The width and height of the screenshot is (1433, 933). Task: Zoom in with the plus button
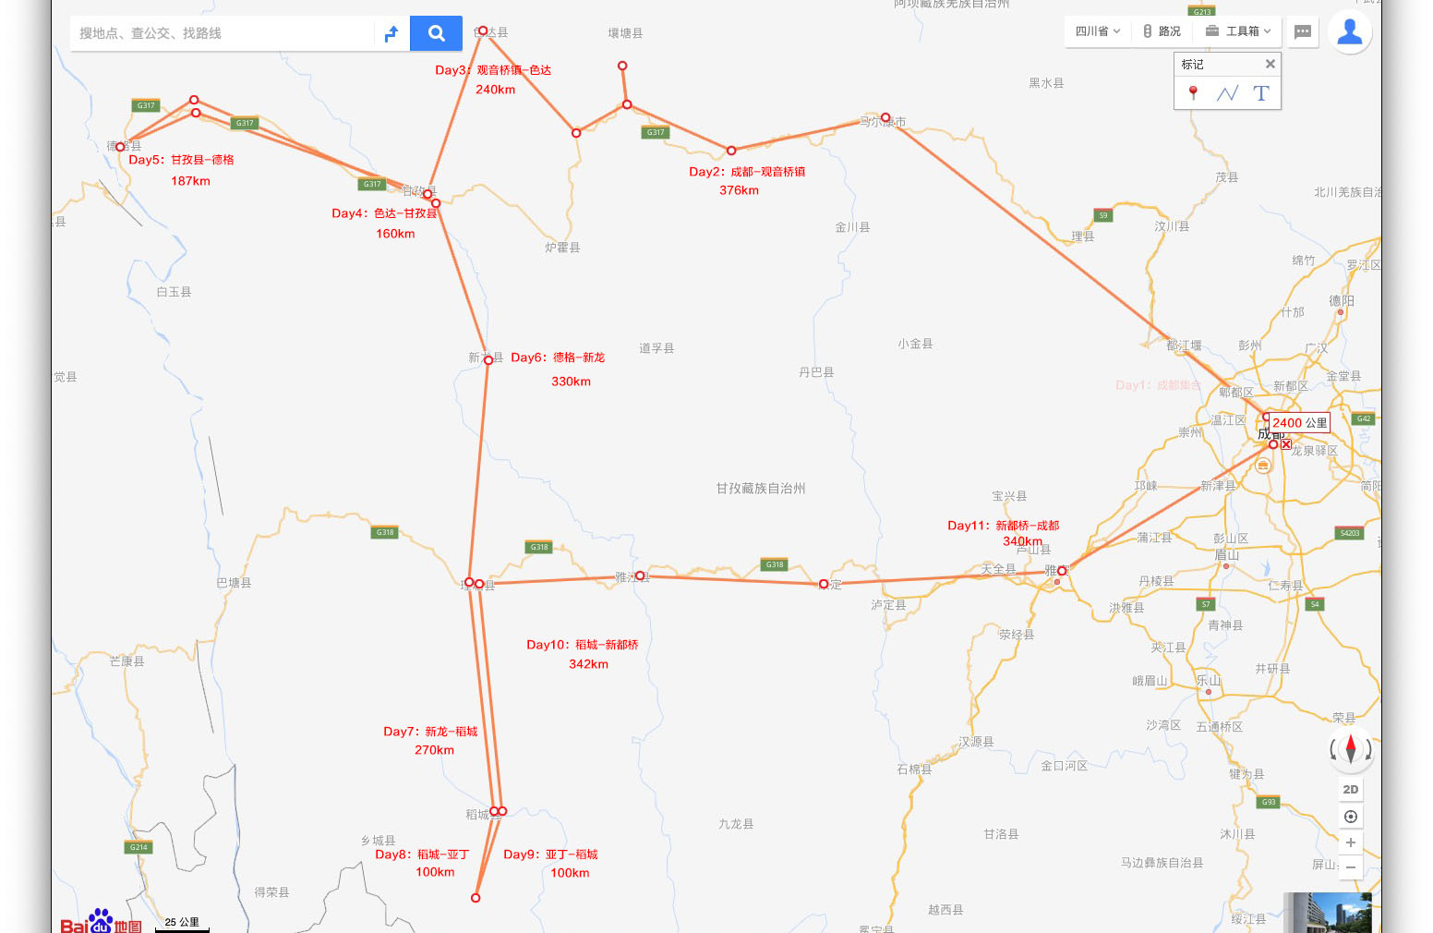click(1351, 842)
